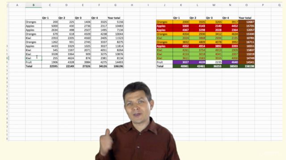The width and height of the screenshot is (286, 160).
Task: Click the green cell with 3868
Action: click(x=198, y=38)
